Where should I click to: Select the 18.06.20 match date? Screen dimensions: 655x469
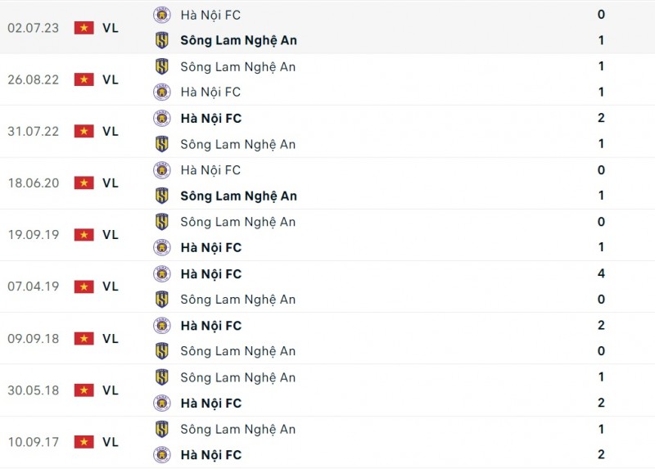[x=33, y=183]
